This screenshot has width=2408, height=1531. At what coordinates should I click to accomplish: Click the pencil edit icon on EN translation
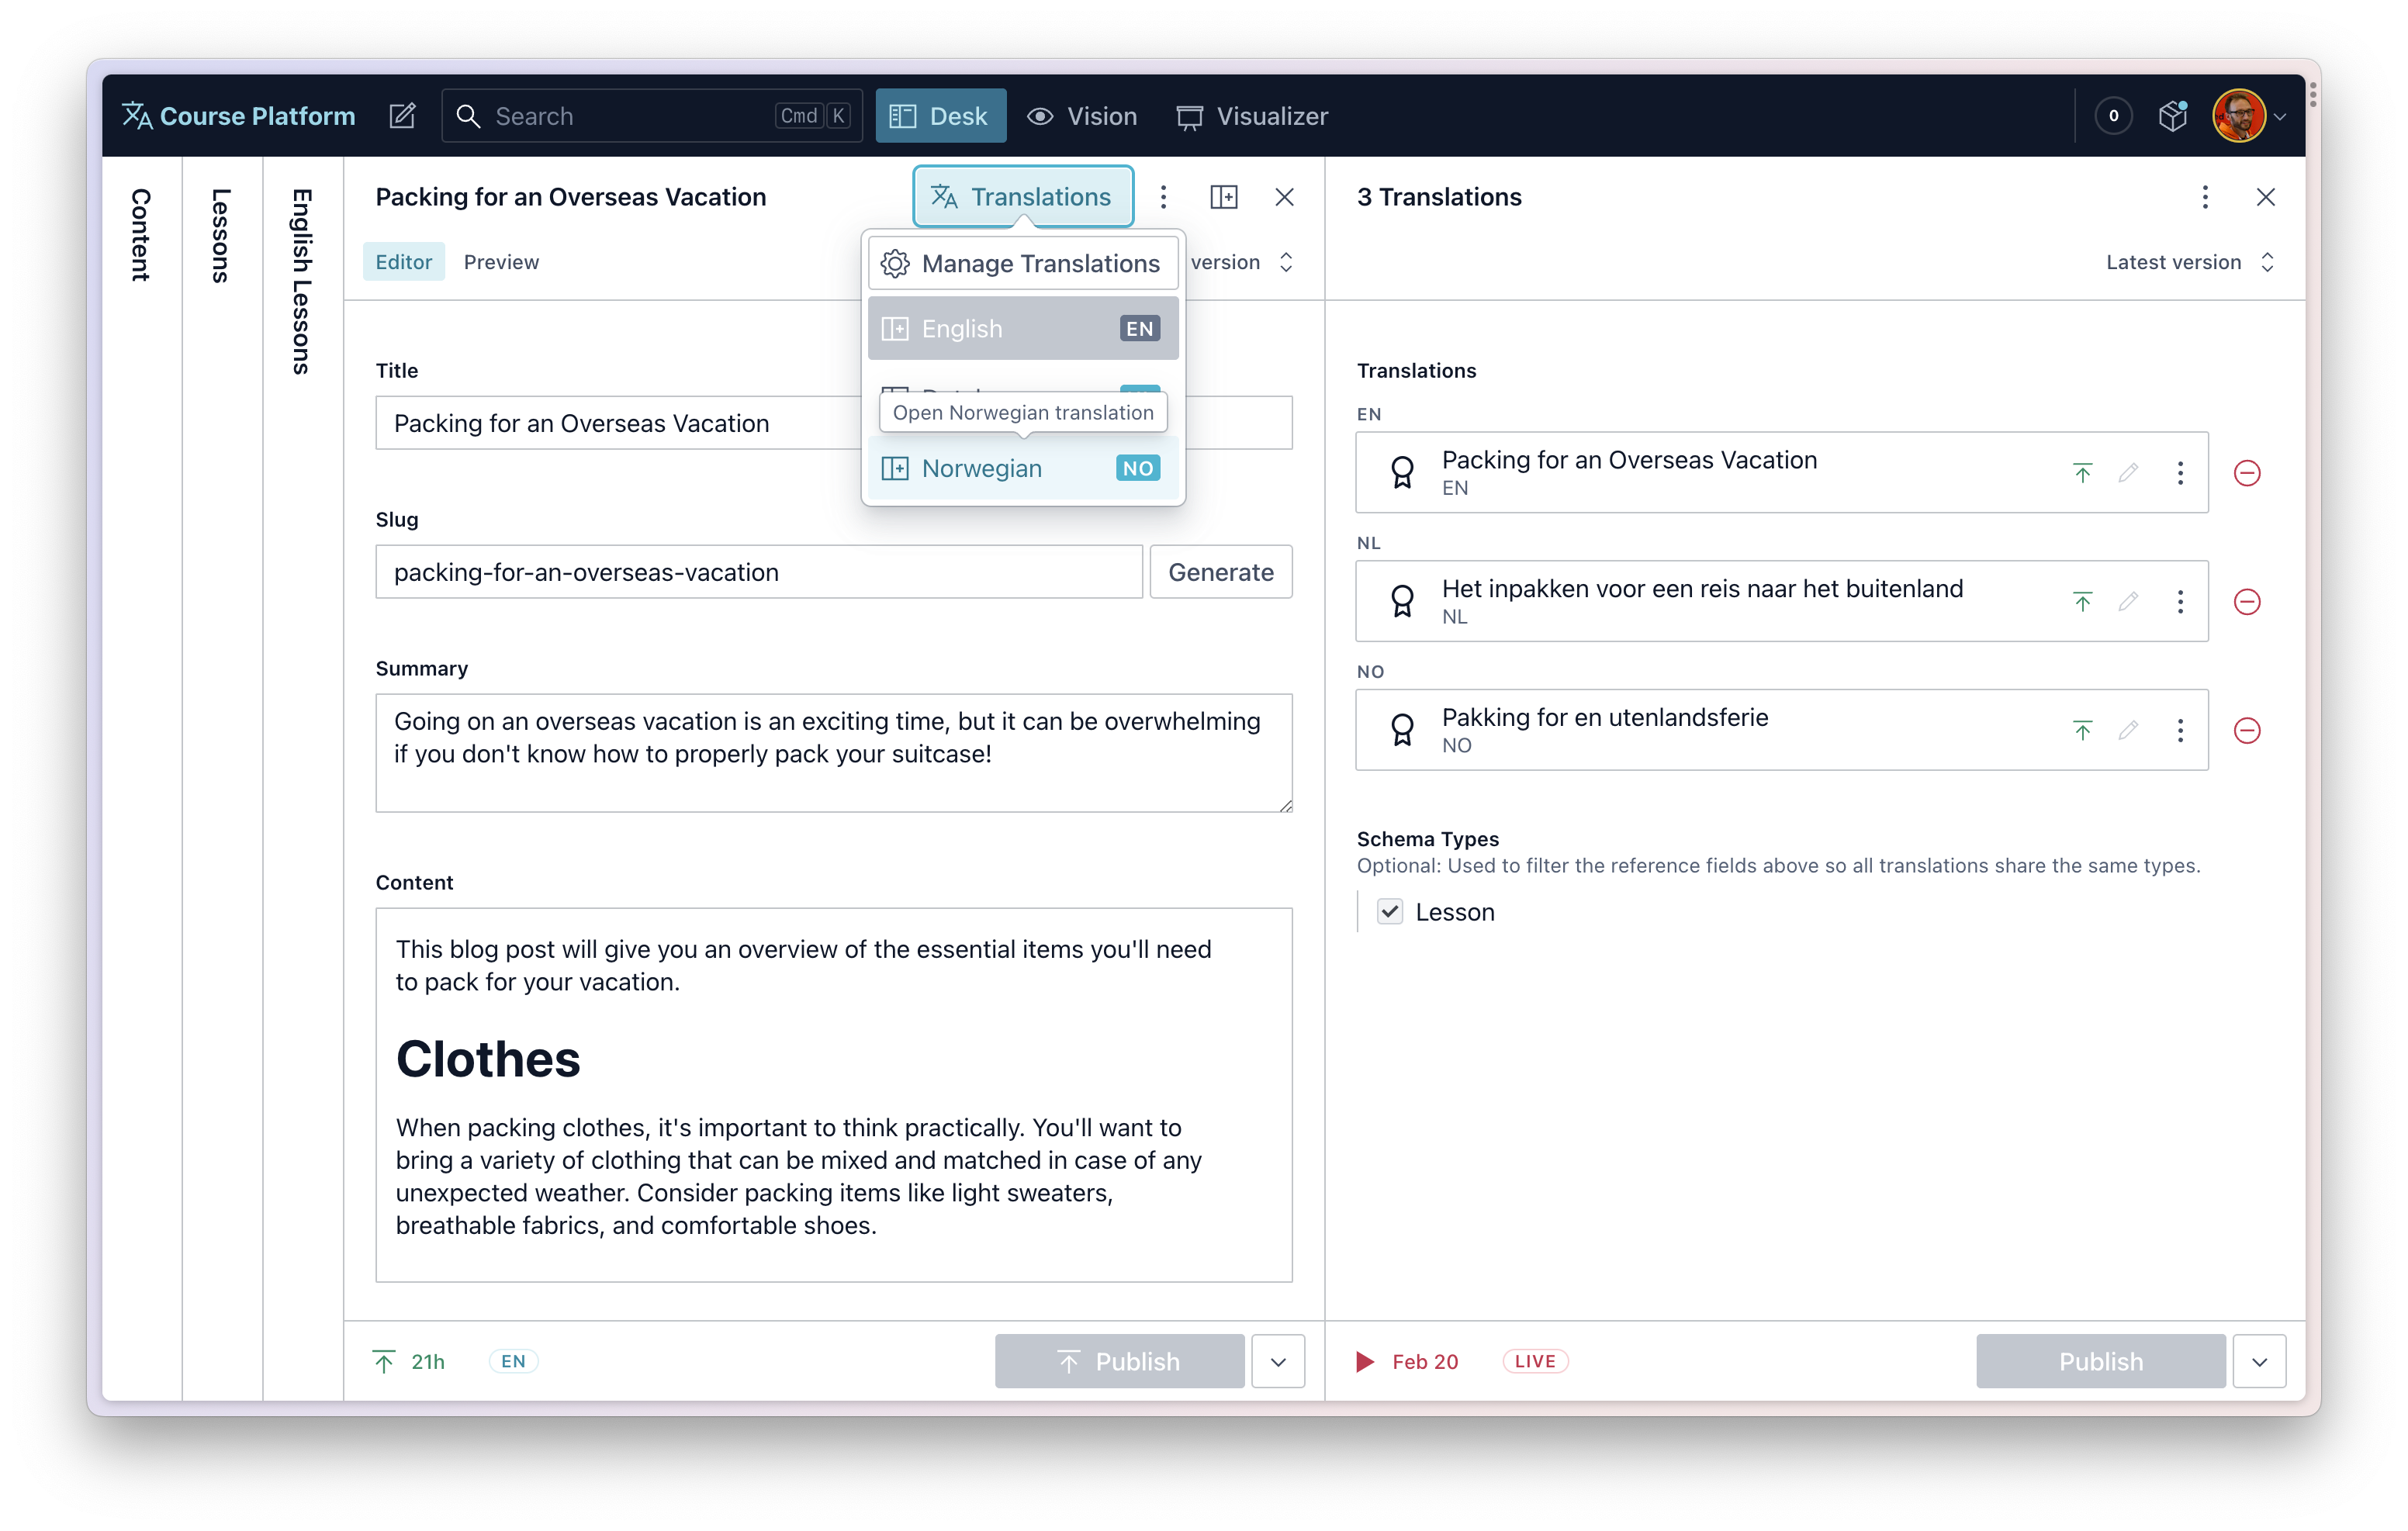pos(2128,473)
